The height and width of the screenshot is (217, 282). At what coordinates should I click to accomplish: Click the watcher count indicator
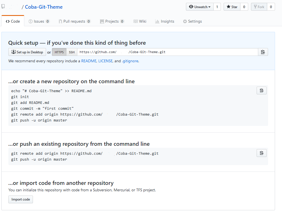(x=217, y=7)
